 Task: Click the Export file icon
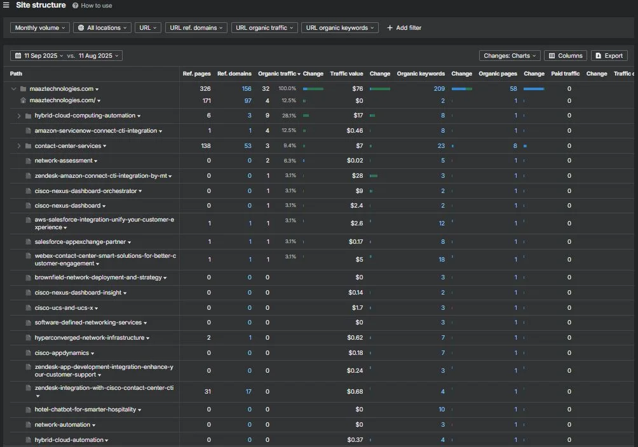(598, 56)
